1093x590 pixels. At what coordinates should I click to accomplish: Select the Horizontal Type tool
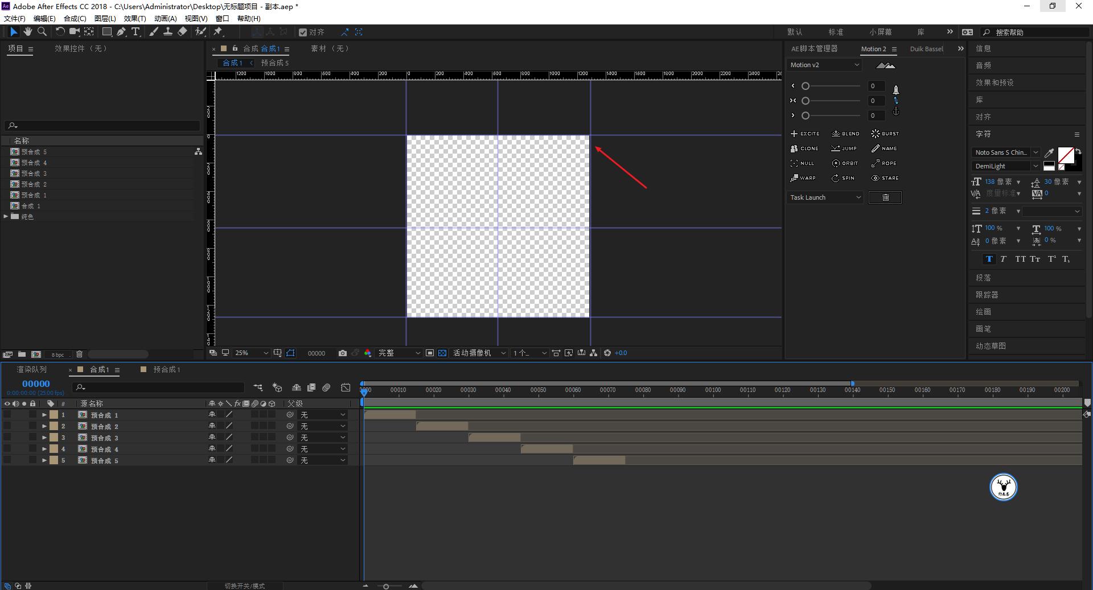135,32
